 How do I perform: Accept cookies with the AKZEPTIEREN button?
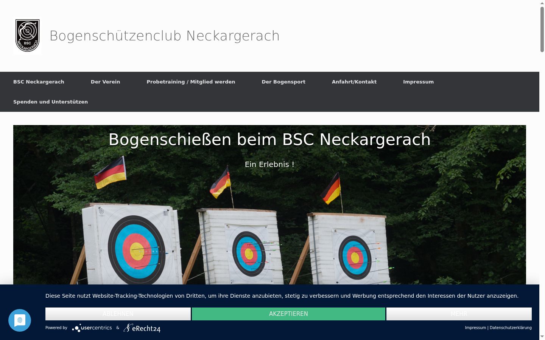(x=288, y=314)
